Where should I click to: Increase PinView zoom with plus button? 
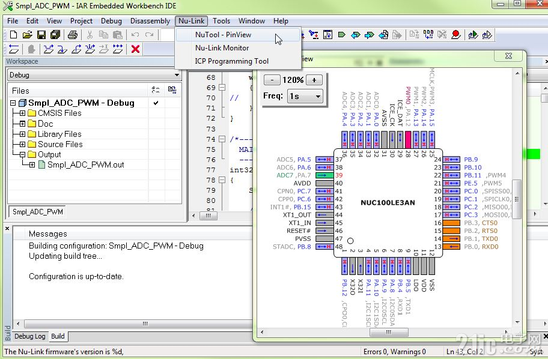click(x=314, y=80)
